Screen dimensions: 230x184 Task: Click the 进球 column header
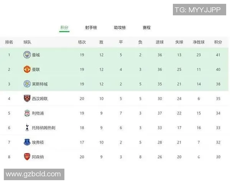coord(159,42)
